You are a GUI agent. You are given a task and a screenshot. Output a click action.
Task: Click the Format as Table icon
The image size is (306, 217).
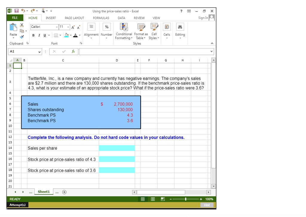point(141,31)
